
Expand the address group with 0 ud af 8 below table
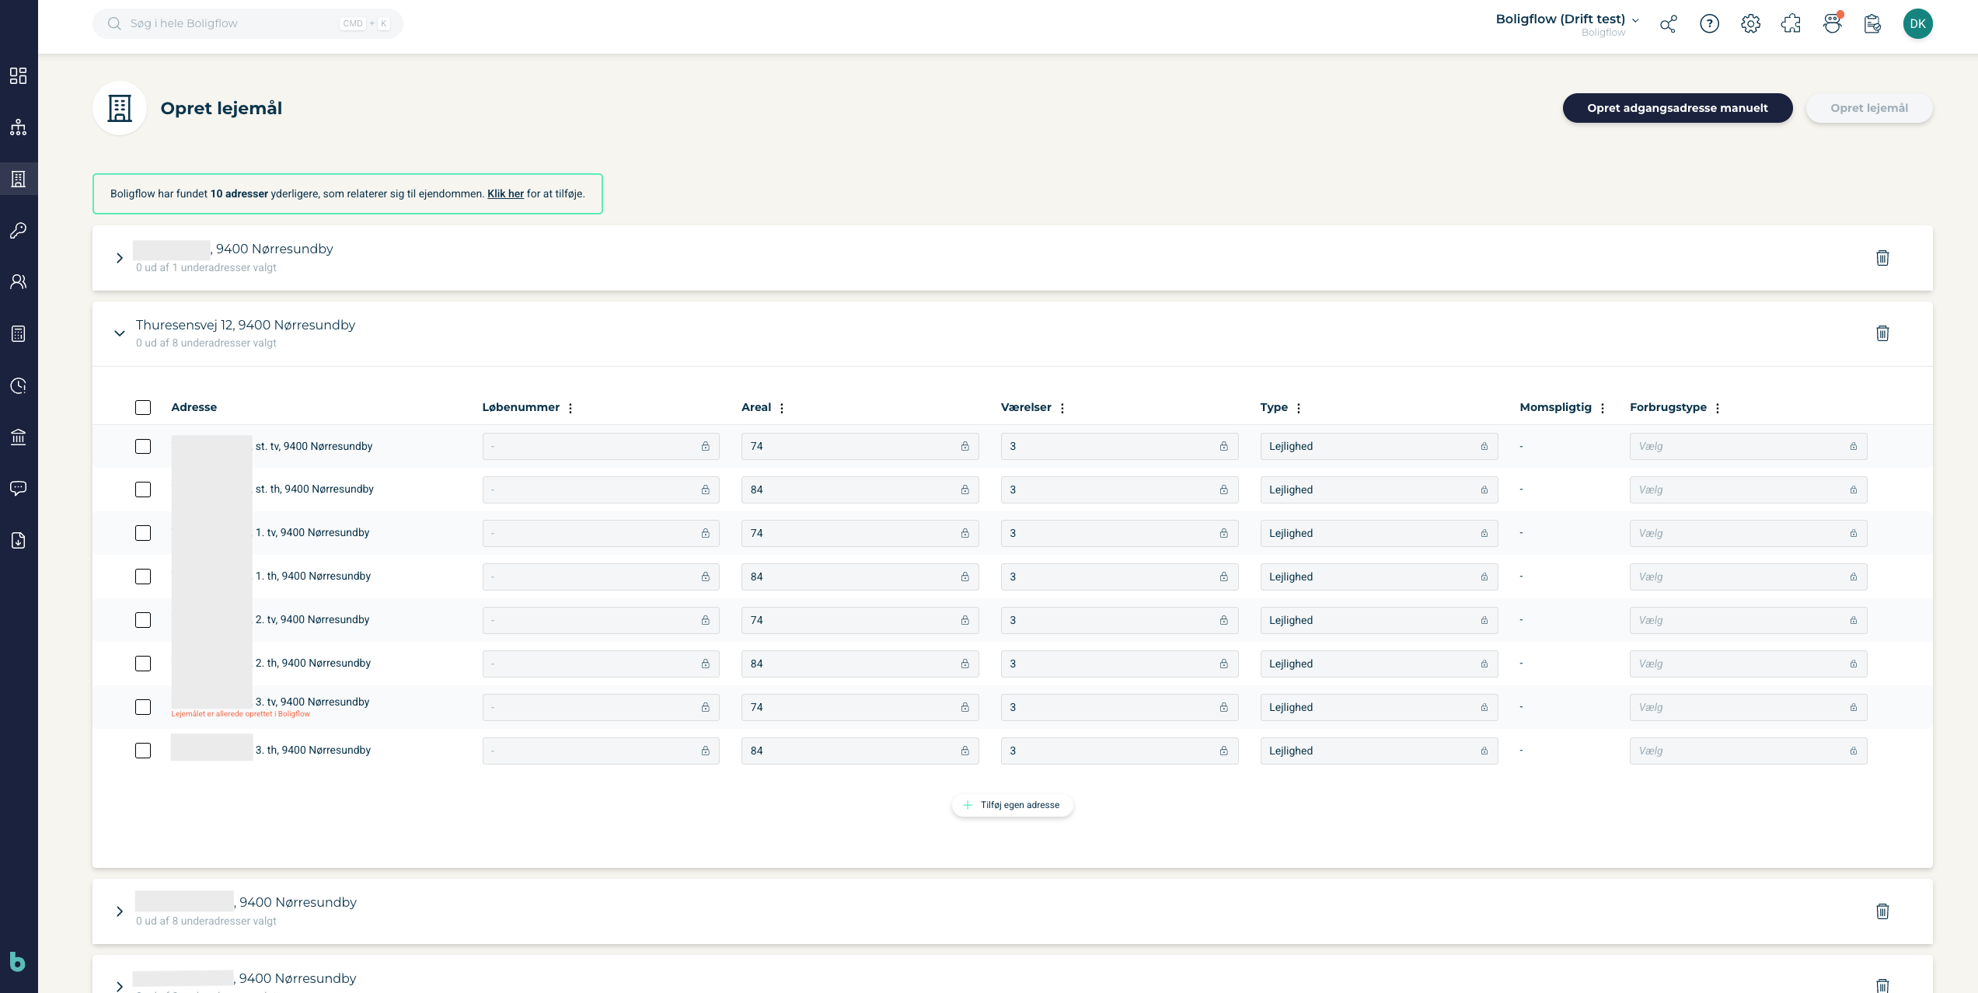120,911
